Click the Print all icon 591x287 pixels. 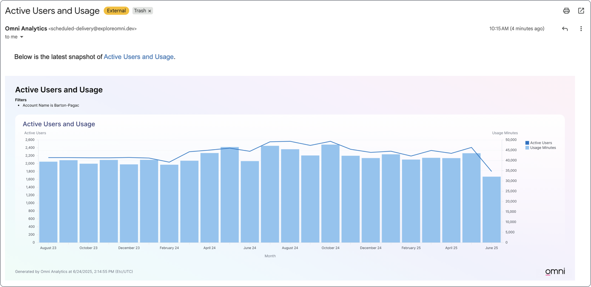coord(566,11)
